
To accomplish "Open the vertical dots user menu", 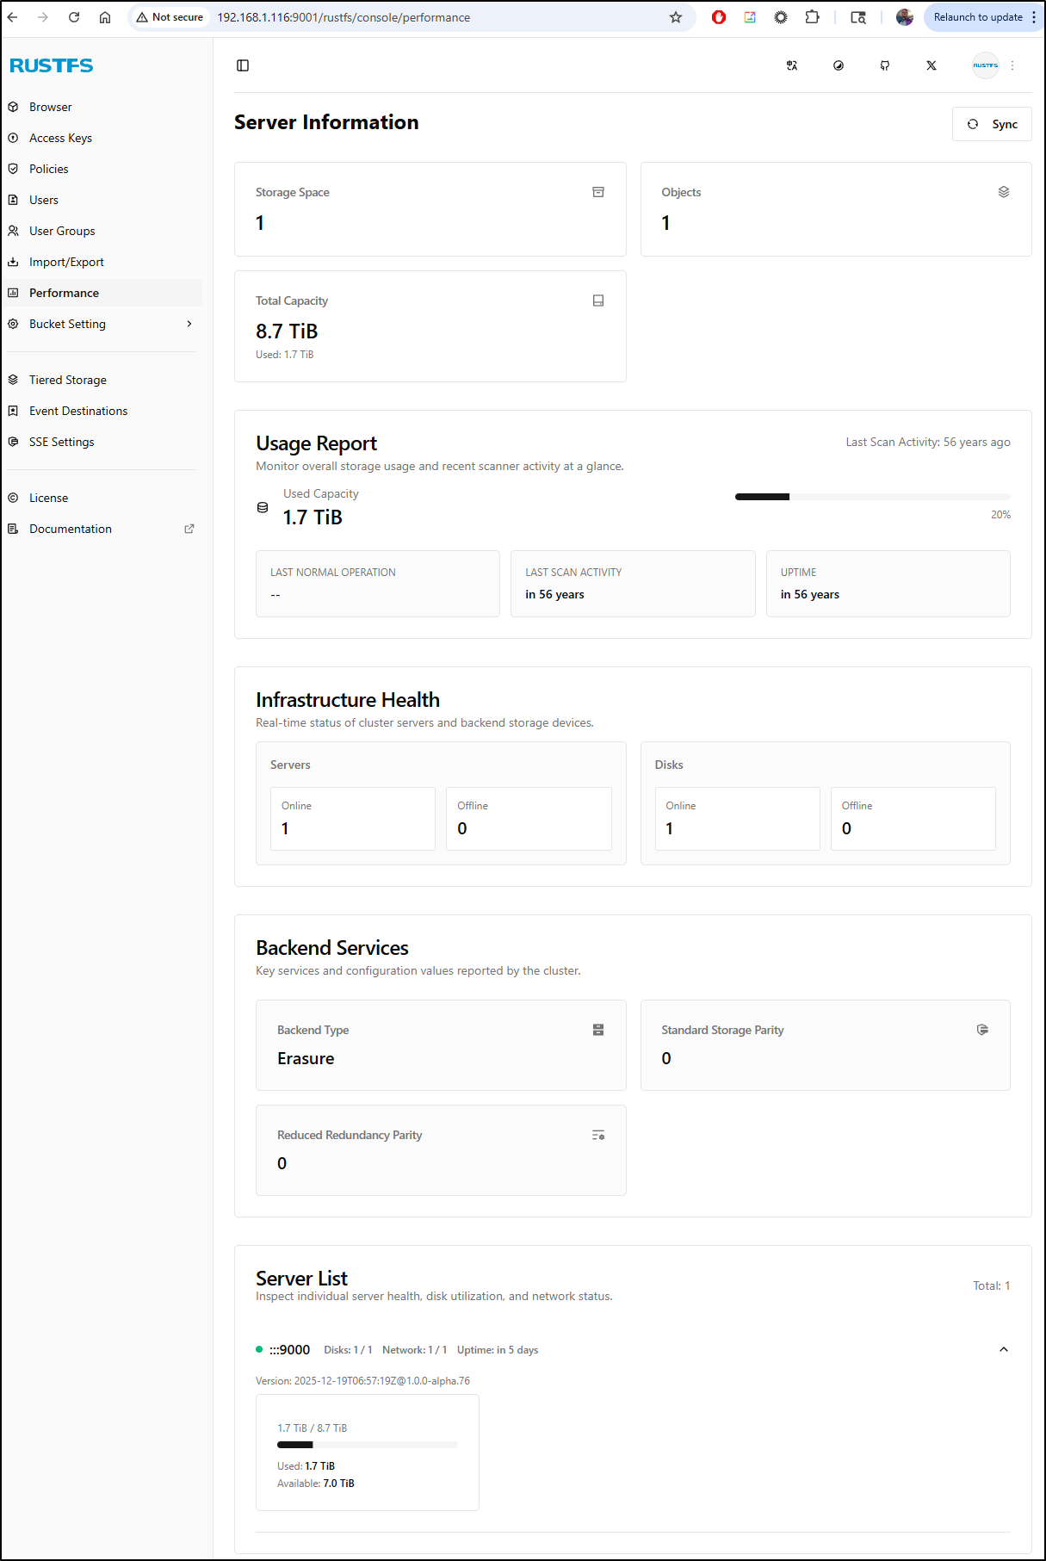I will click(1012, 65).
